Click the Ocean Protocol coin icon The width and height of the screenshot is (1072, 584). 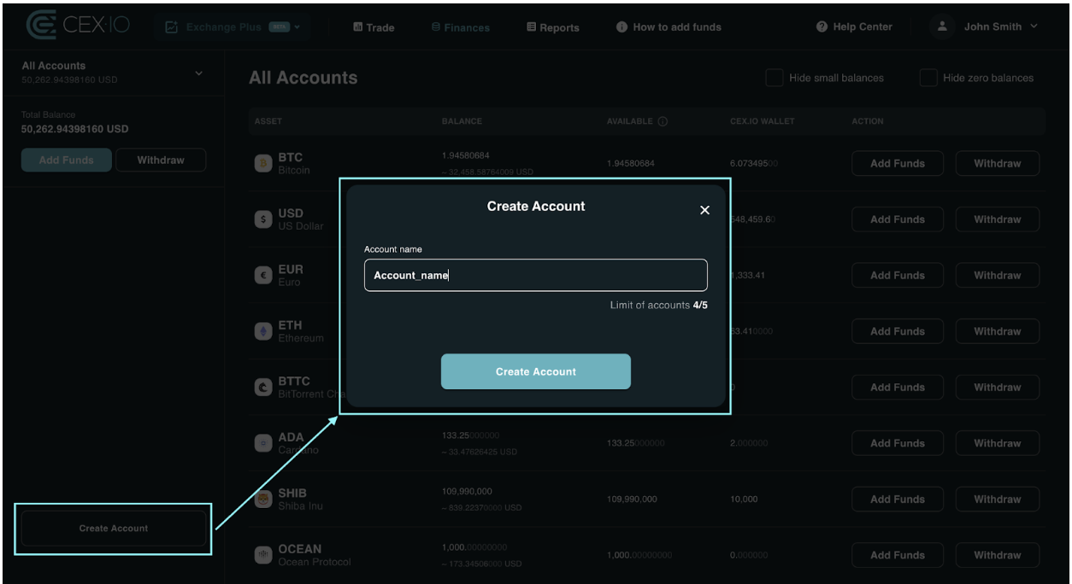[263, 555]
